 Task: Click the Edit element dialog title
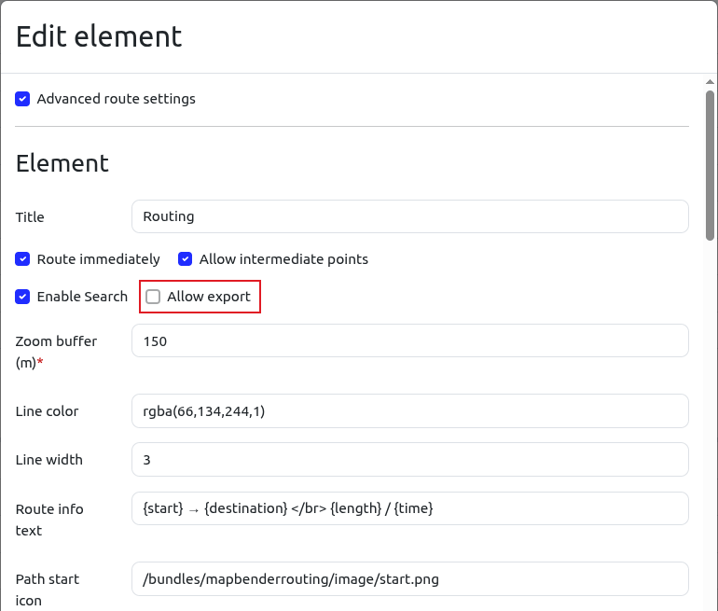coord(99,36)
